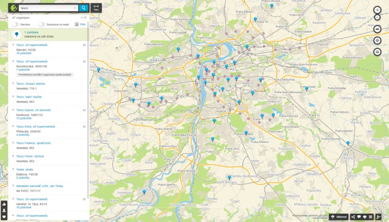Click the card icon in Tesco Expres row
The width and height of the screenshot is (389, 222).
84,110
